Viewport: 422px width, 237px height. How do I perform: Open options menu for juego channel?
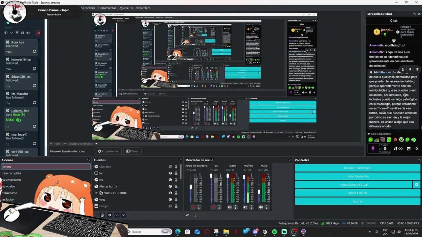[x=235, y=207]
